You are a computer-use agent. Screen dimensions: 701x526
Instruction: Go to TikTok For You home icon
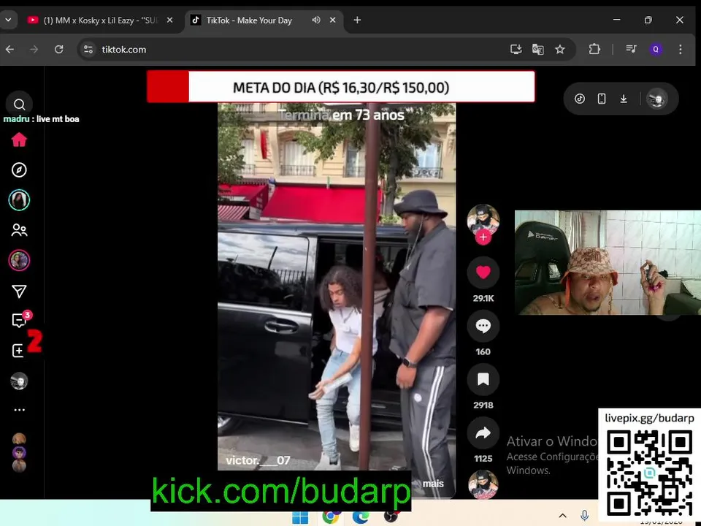(x=19, y=140)
